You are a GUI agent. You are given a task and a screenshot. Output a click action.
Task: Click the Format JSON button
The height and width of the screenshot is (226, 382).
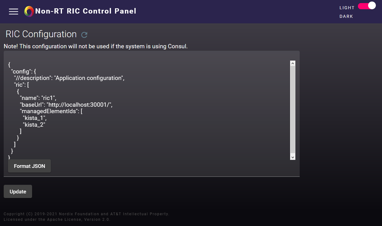pos(29,166)
